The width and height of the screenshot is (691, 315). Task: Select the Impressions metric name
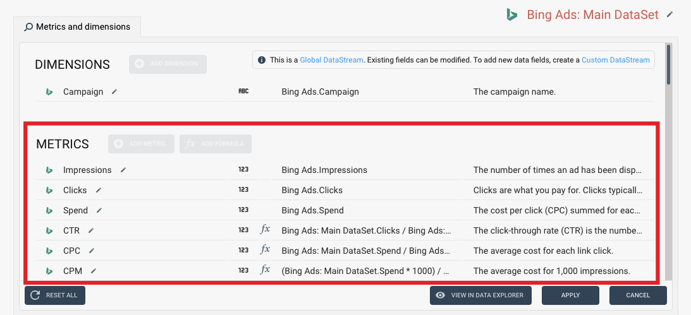(87, 170)
